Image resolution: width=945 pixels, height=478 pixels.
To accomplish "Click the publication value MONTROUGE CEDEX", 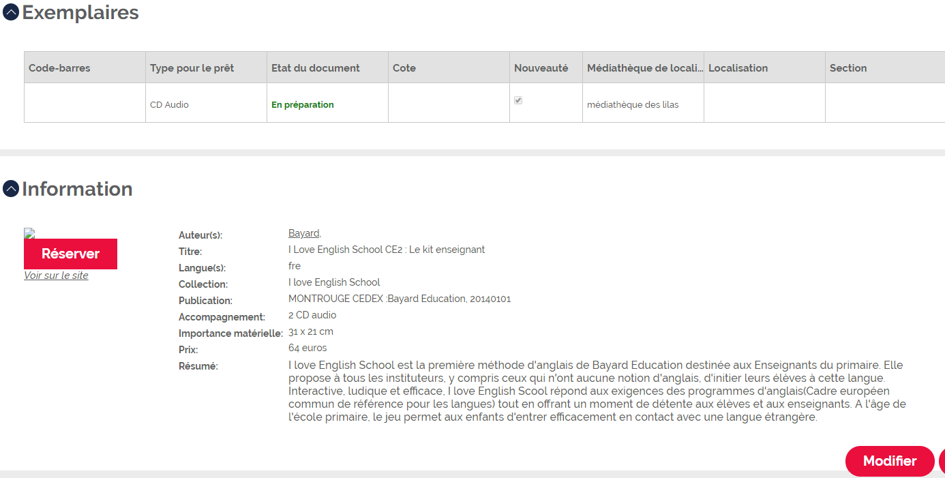I will point(400,299).
